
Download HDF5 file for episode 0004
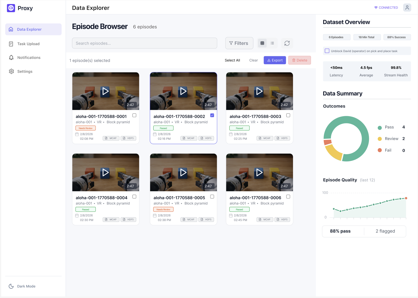128,220
